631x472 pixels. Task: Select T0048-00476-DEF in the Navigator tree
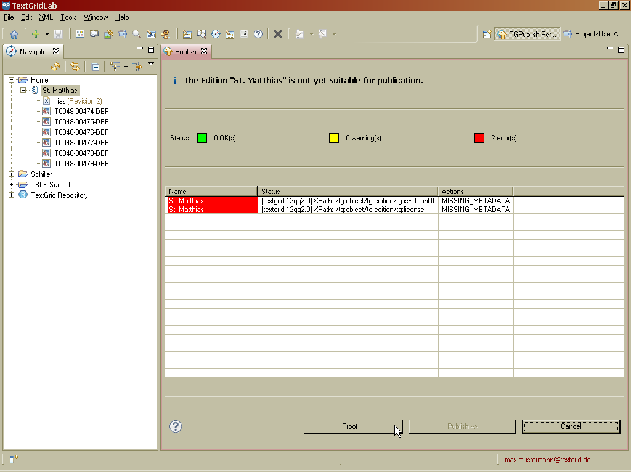click(x=81, y=132)
